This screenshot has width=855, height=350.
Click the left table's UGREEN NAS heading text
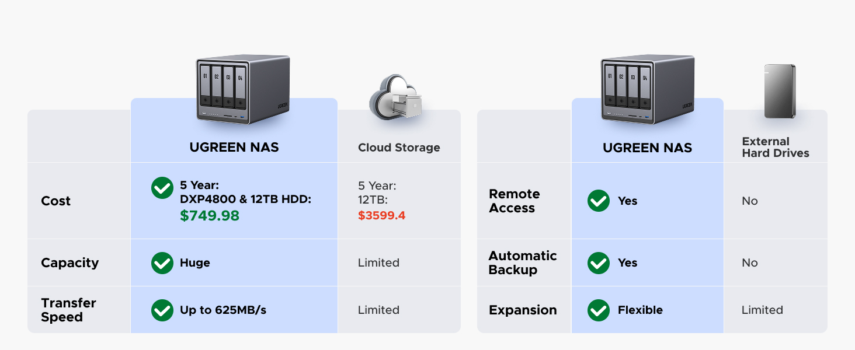(x=234, y=148)
